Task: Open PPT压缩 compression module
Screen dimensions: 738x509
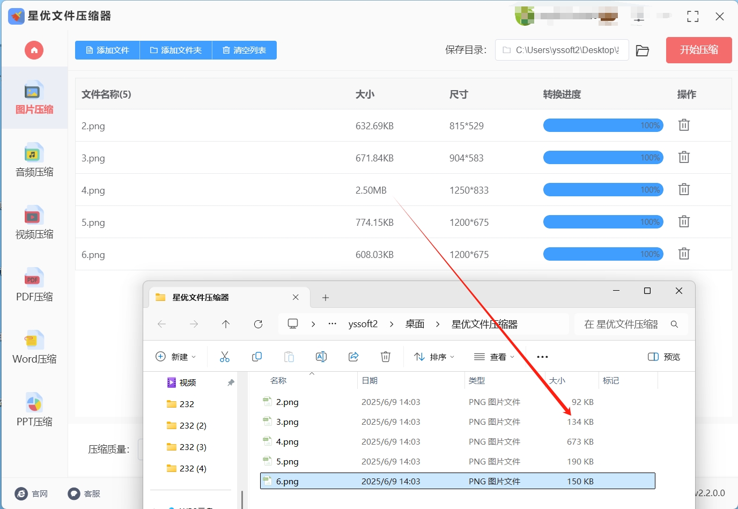Action: pyautogui.click(x=34, y=410)
